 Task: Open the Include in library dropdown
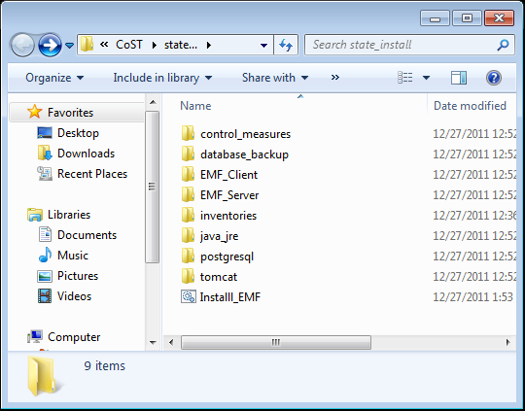(x=162, y=78)
